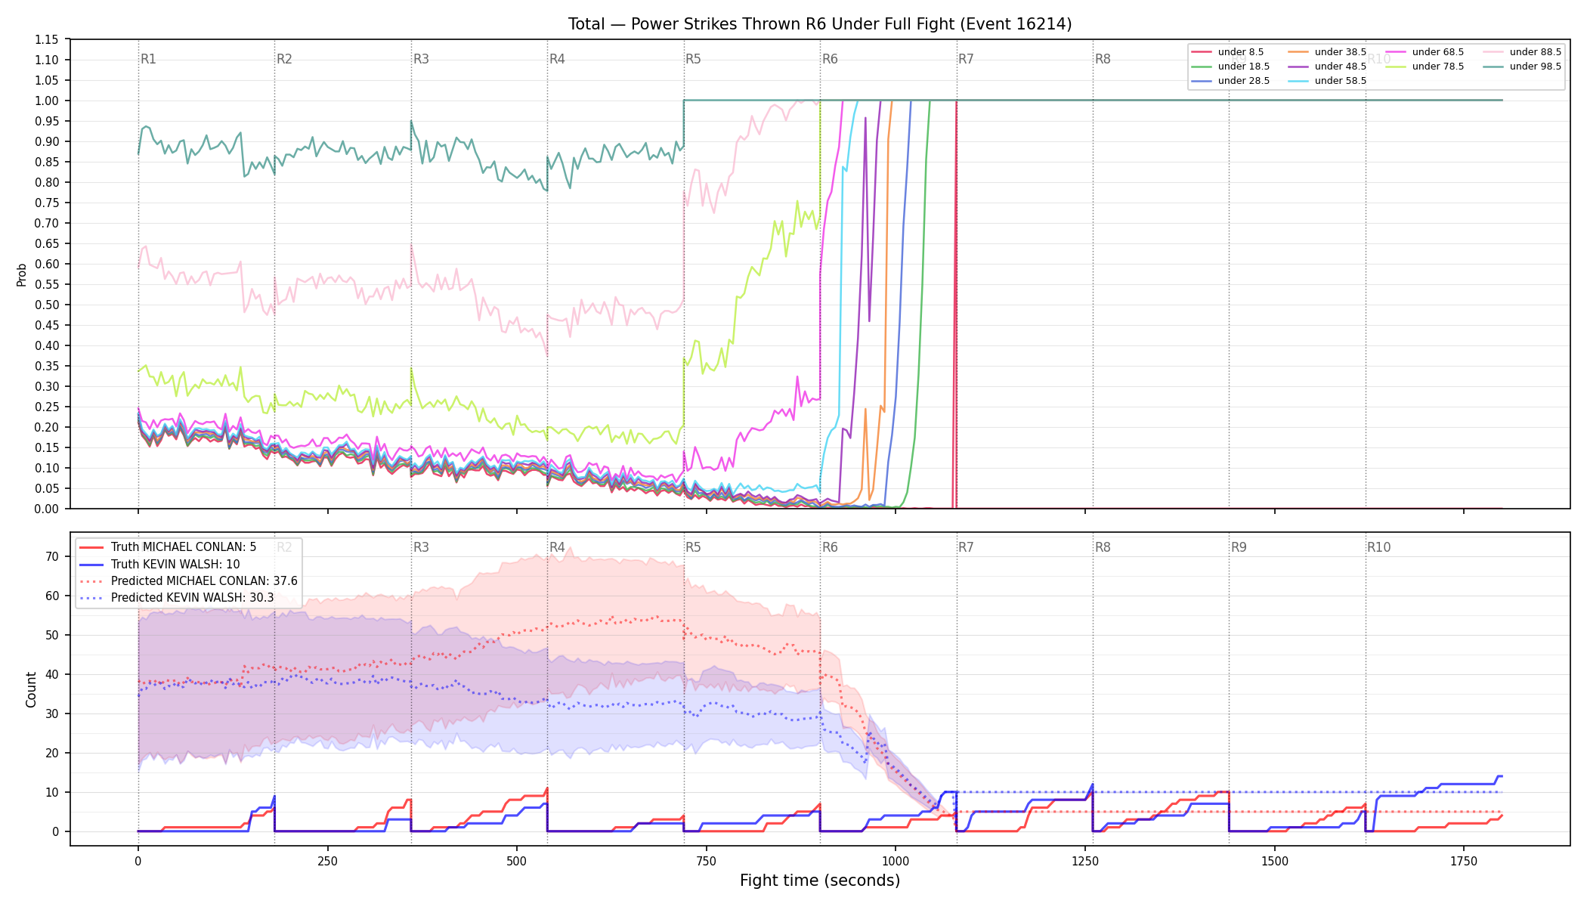Click the 0.00 tick on Prob axis
The image size is (1587, 907).
click(x=47, y=509)
